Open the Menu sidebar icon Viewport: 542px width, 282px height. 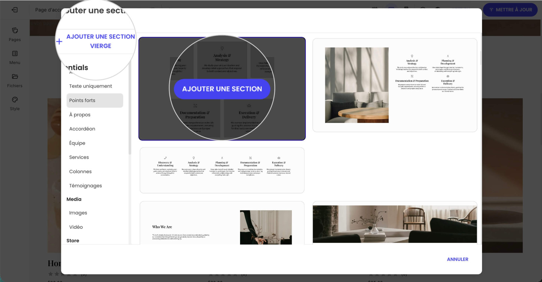[x=15, y=54]
